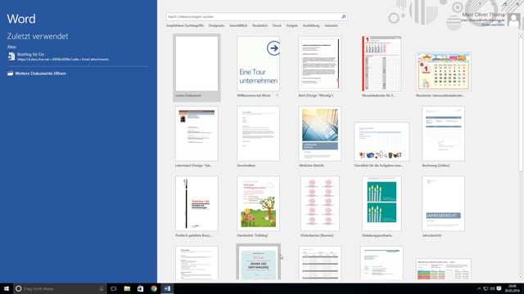Choose the illustrated Jahreszeitenkalender template
524x294 pixels.
point(444,72)
